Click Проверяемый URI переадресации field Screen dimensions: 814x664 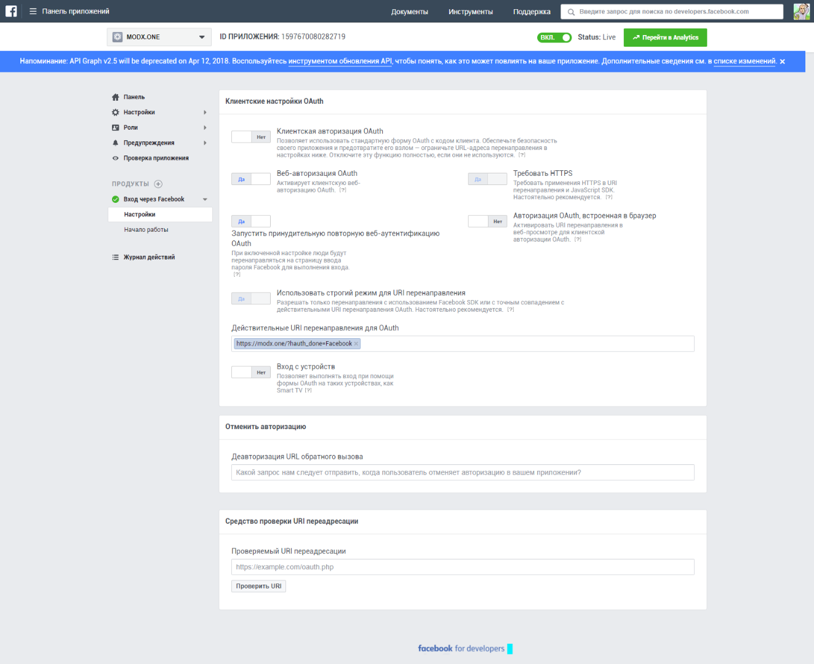(x=463, y=567)
